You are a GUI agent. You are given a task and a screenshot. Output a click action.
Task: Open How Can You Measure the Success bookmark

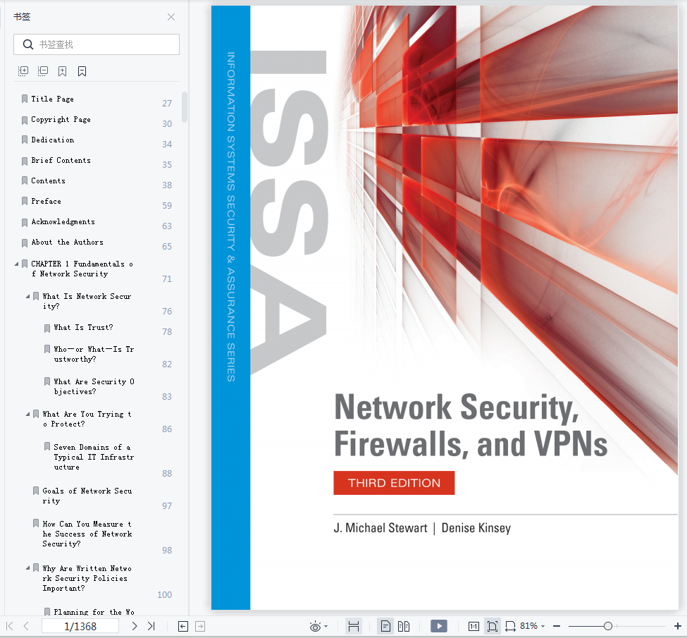coord(87,534)
